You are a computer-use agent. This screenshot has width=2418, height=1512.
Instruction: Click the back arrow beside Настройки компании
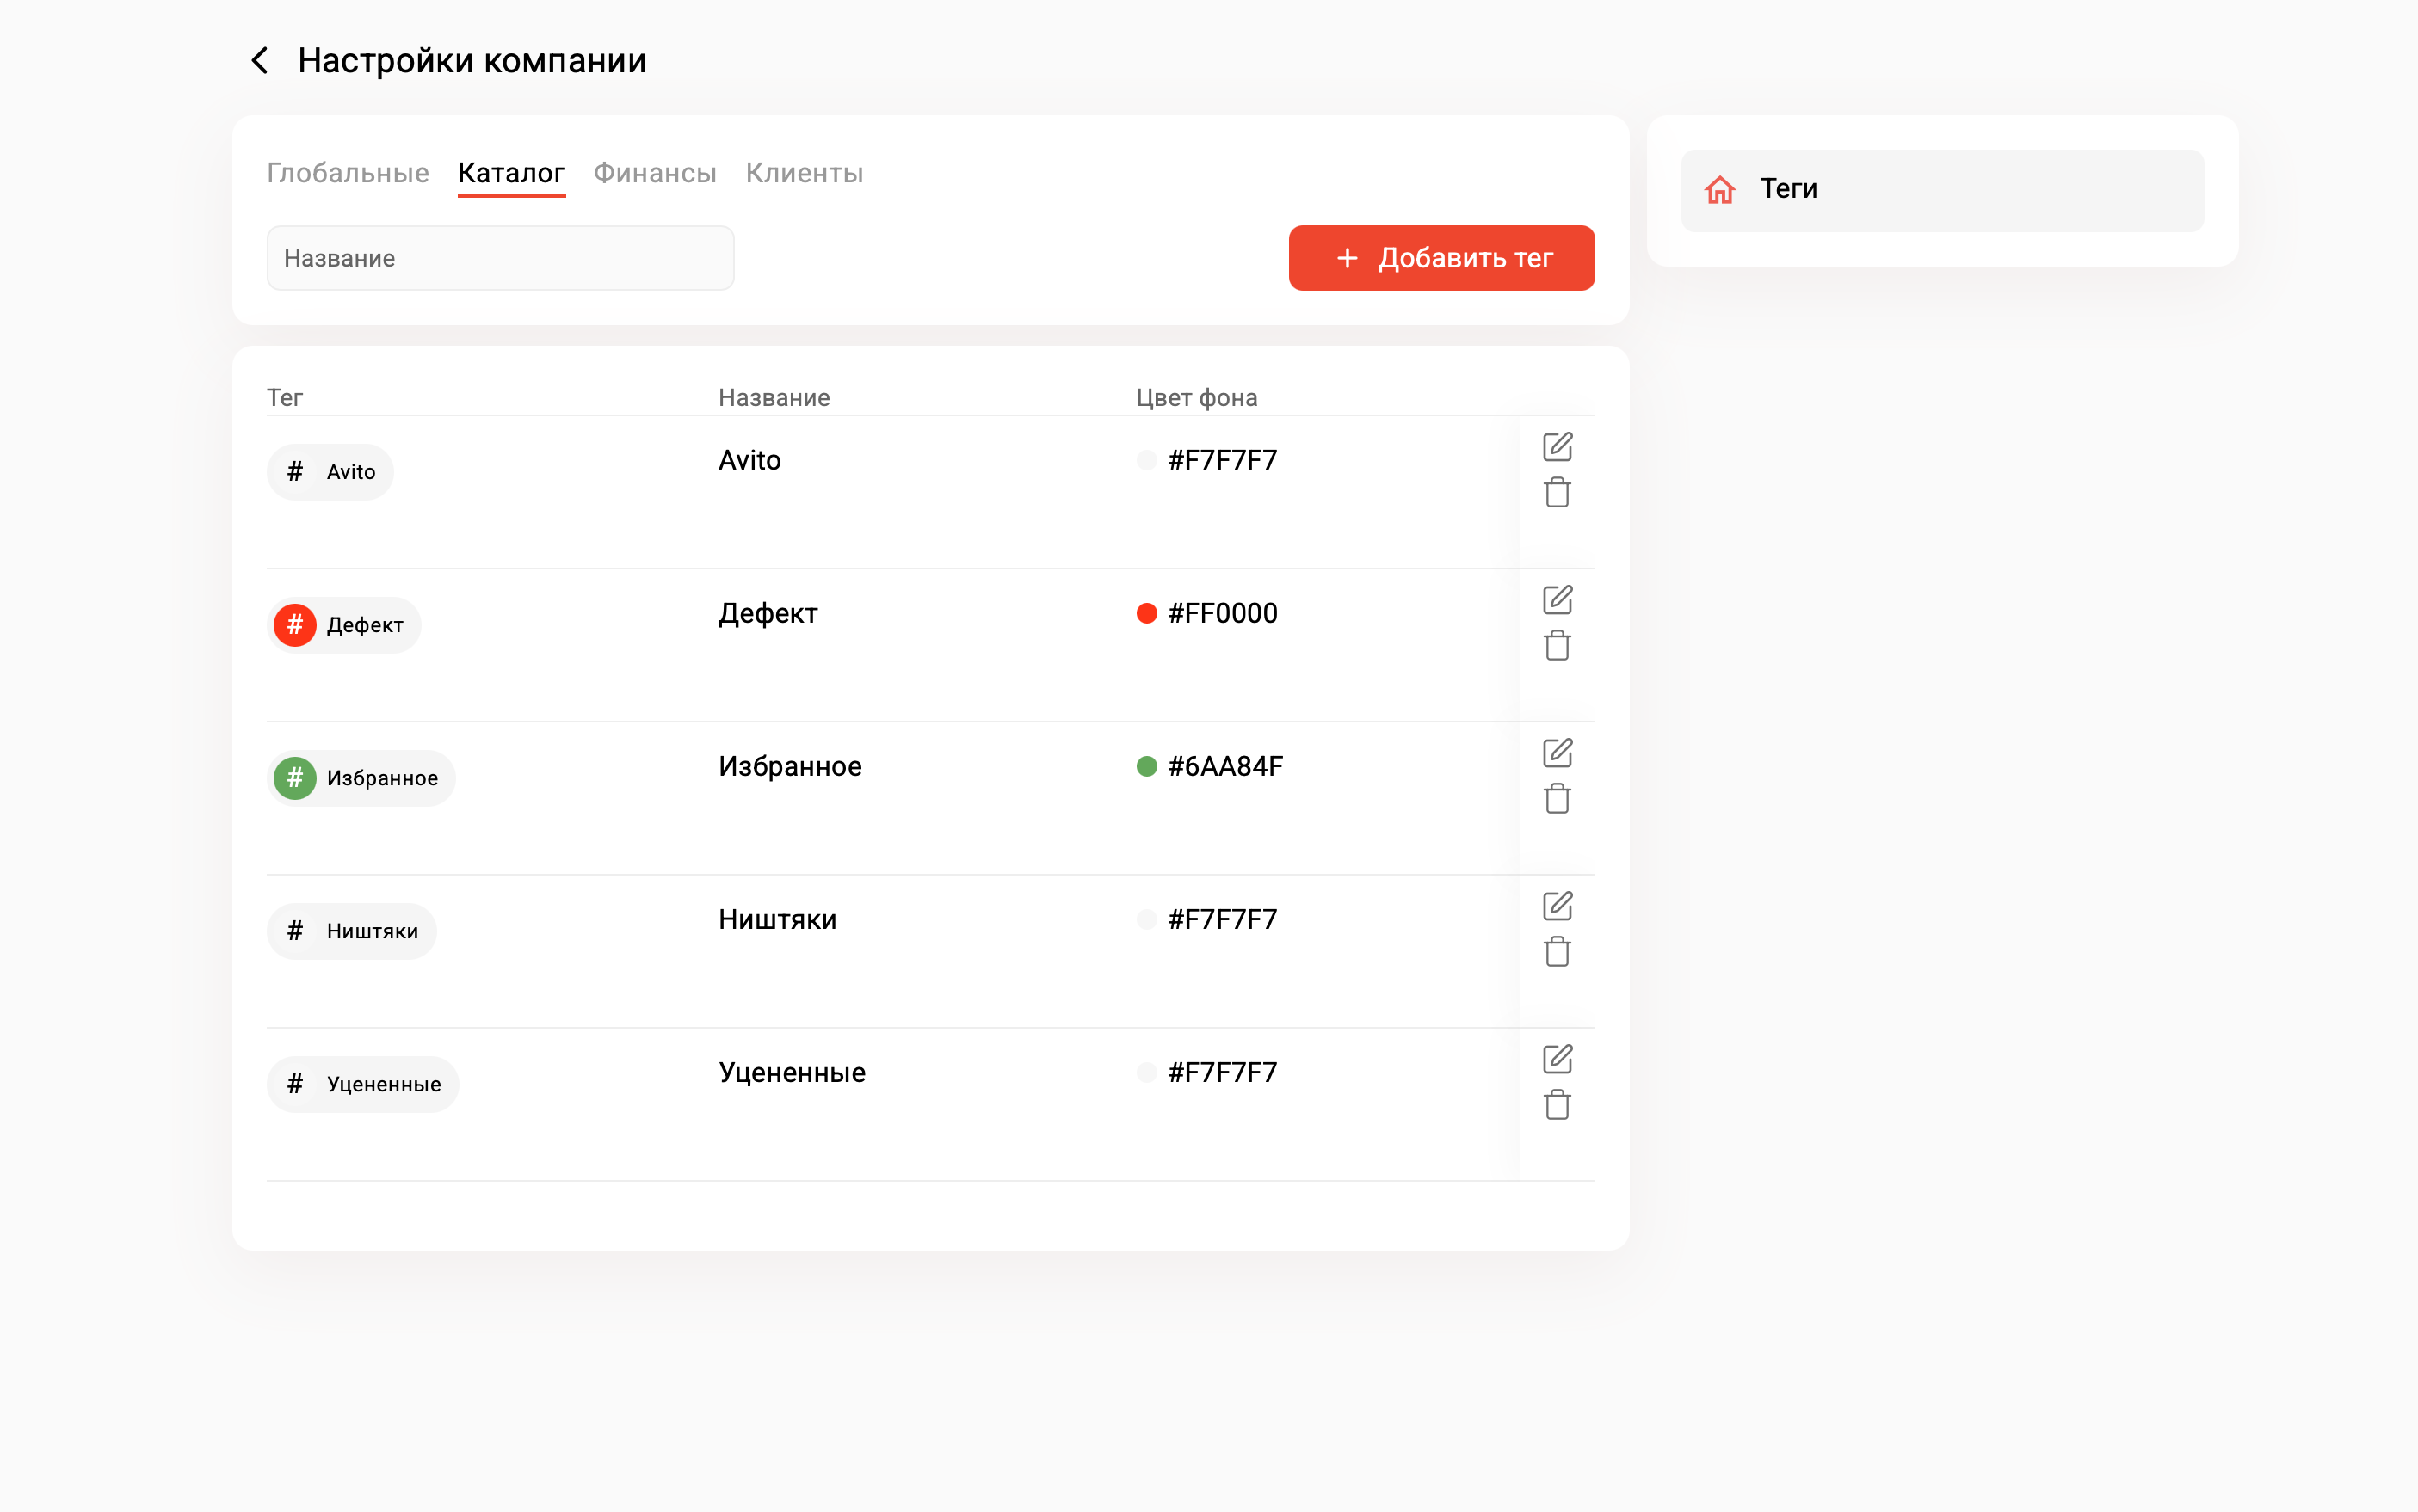point(259,61)
